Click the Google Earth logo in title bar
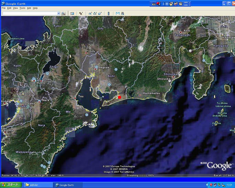This screenshot has width=235, height=188. (x=3, y=3)
